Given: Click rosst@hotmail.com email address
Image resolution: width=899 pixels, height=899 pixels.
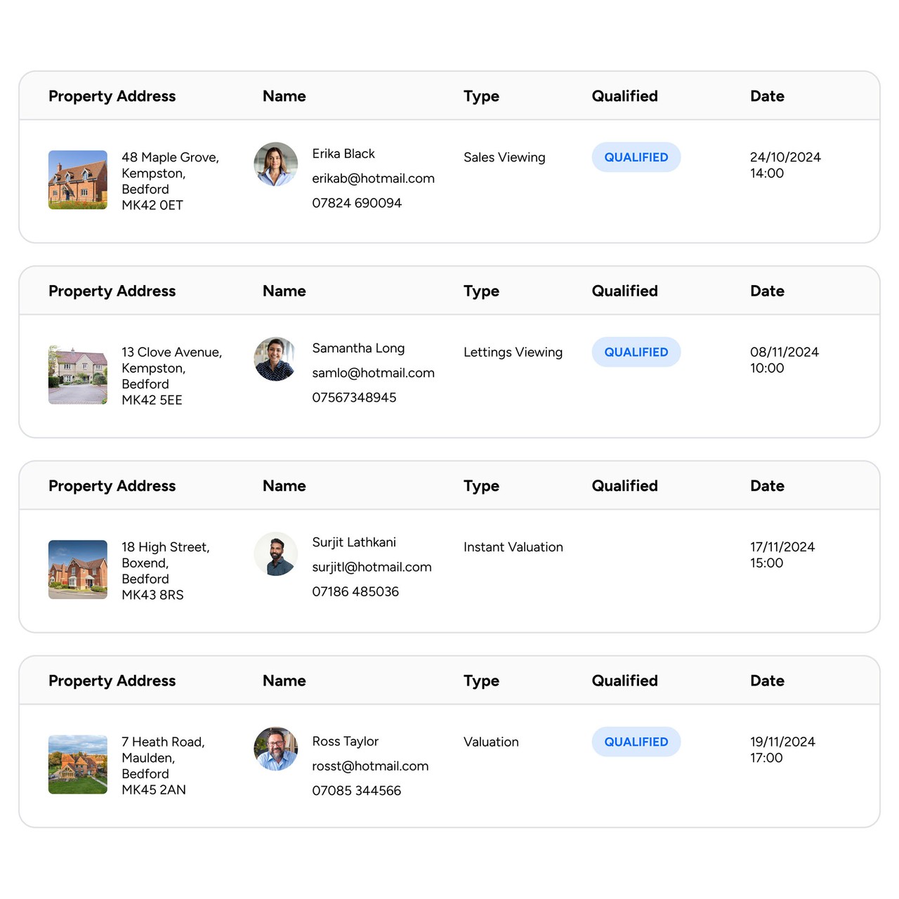Looking at the screenshot, I should pos(370,766).
